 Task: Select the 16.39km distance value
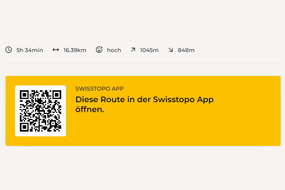[x=75, y=50]
